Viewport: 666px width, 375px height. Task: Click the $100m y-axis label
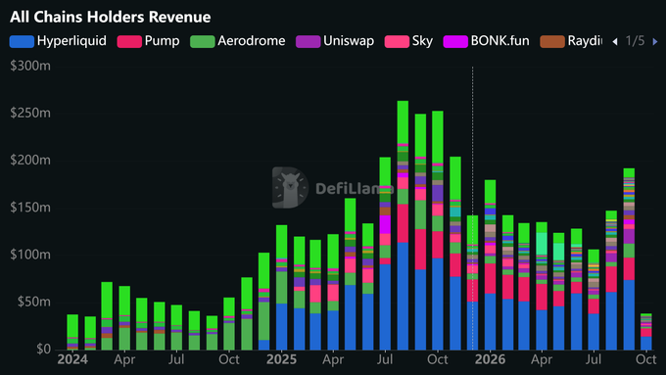tap(30, 255)
